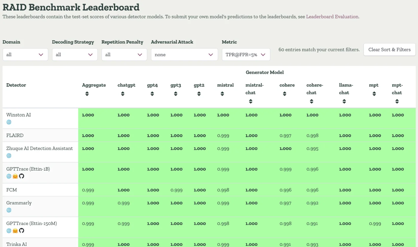
Task: Select the FCM detector name
Action: point(11,190)
